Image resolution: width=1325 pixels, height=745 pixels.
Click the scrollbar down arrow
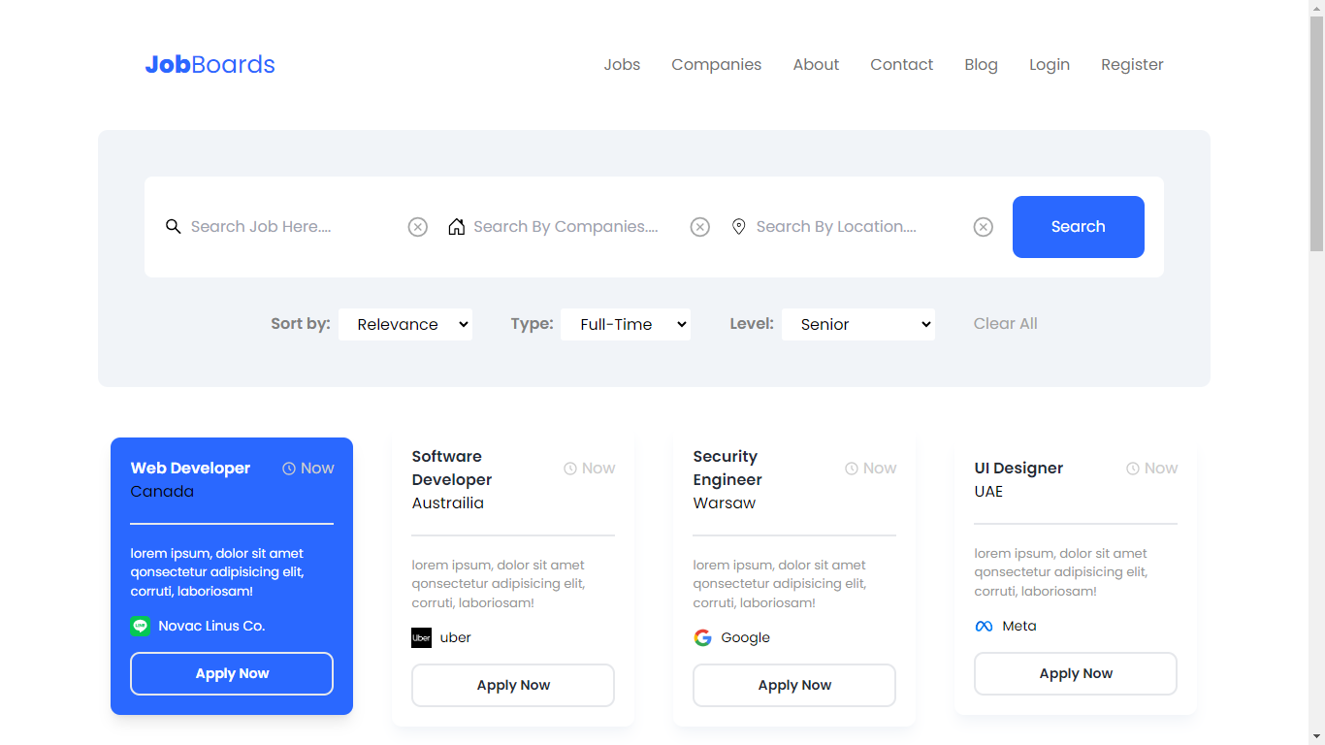click(x=1316, y=736)
